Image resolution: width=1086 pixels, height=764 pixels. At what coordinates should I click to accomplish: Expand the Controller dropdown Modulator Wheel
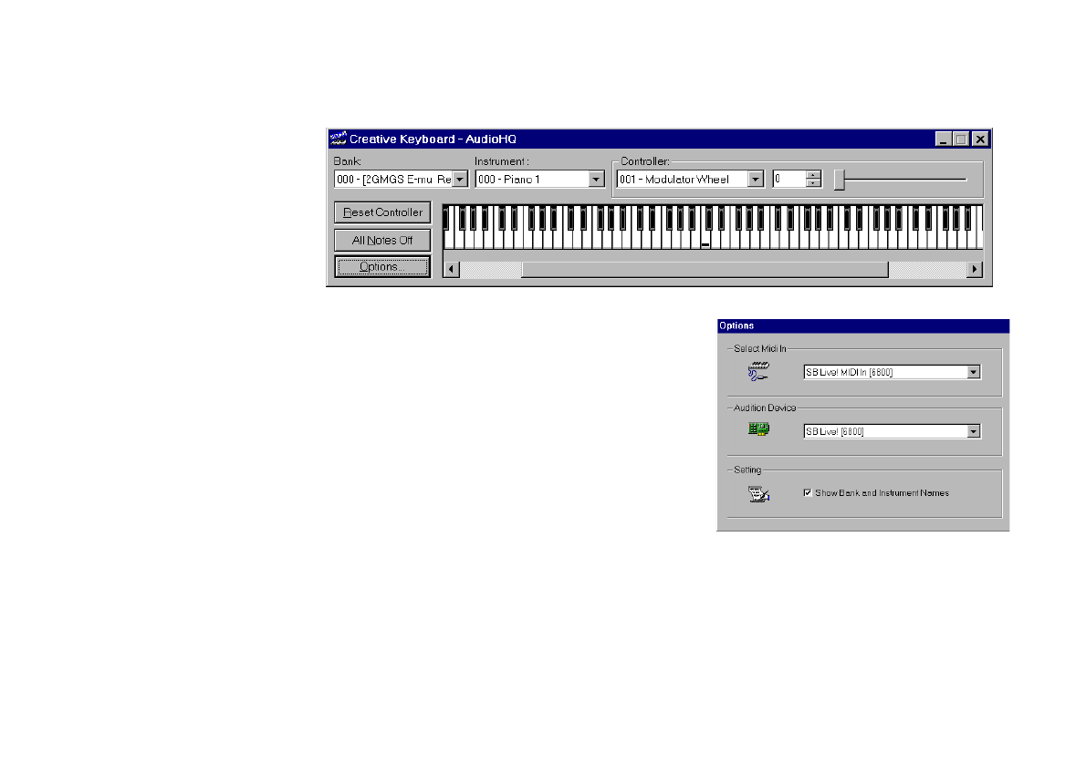(x=755, y=180)
